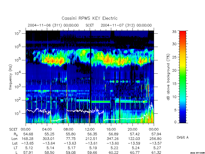Click the Rs value 56.35

(92, 134)
